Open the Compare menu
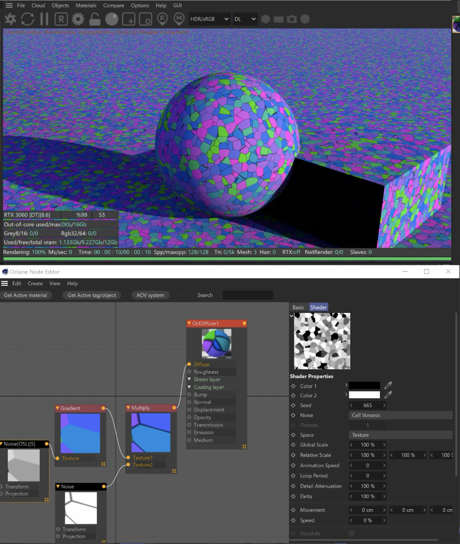The image size is (460, 544). tap(114, 5)
